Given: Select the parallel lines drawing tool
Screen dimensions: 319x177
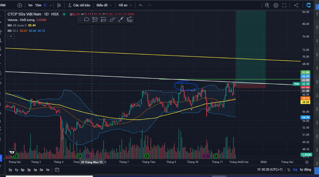Looking at the screenshot, I should pyautogui.click(x=95, y=19).
